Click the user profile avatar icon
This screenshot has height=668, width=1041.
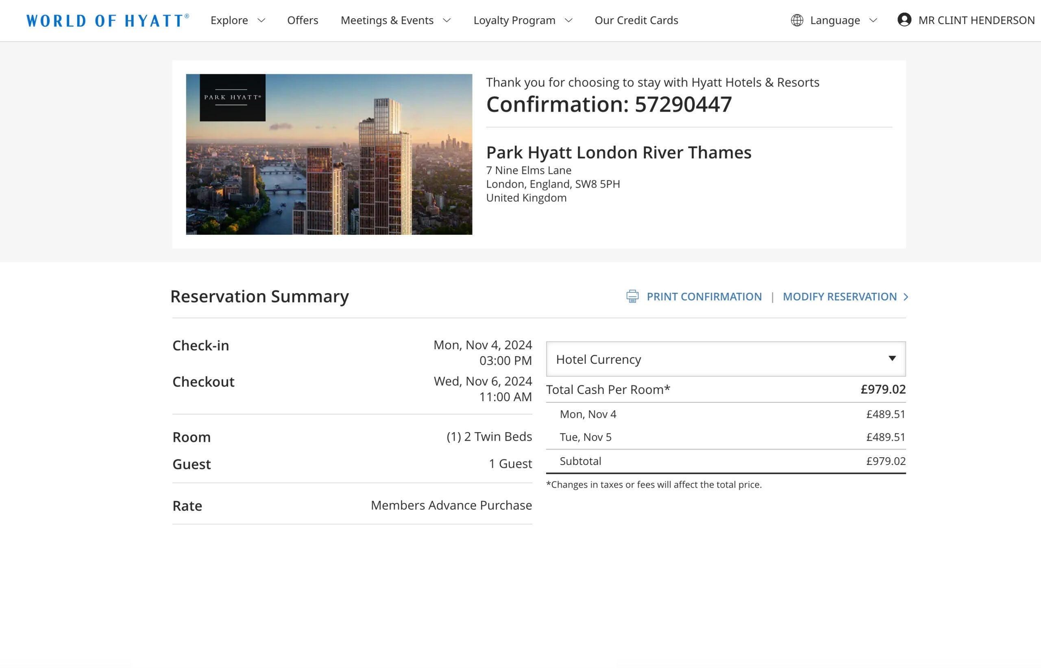point(904,20)
